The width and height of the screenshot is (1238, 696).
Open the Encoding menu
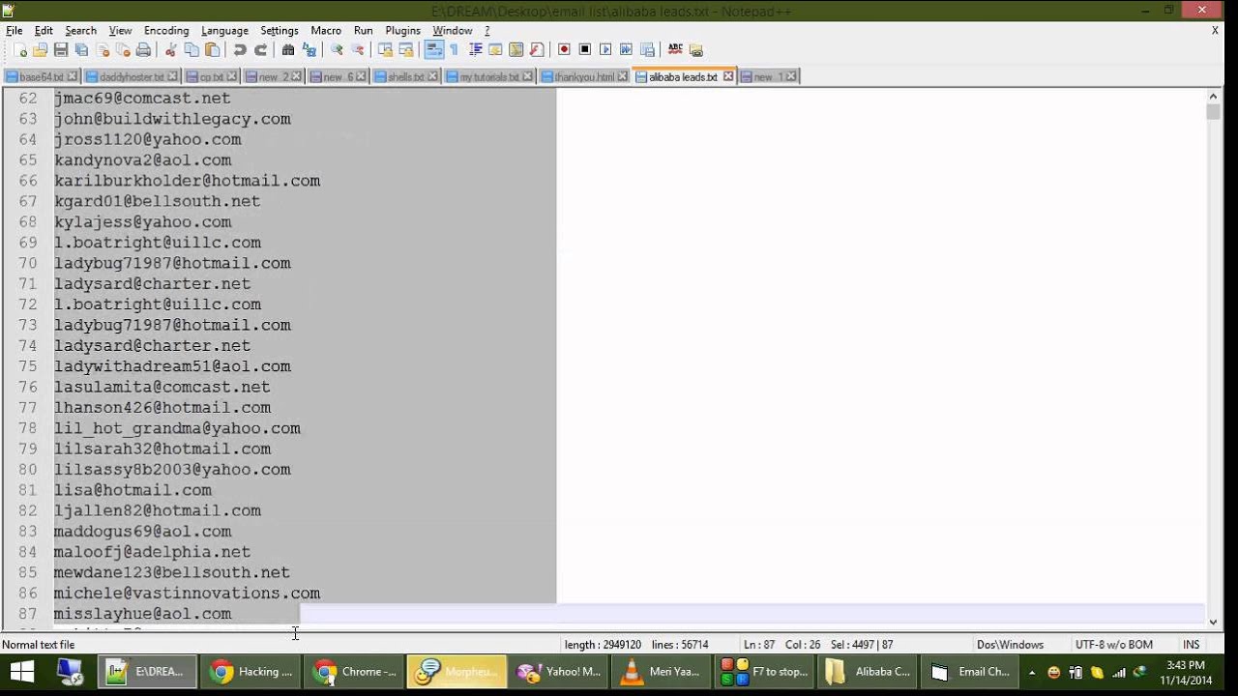click(166, 31)
